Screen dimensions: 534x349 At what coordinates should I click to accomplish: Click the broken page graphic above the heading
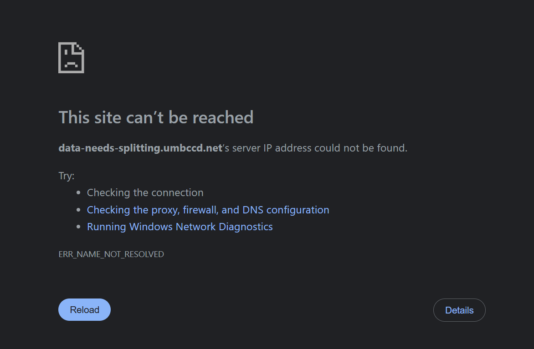coord(71,57)
